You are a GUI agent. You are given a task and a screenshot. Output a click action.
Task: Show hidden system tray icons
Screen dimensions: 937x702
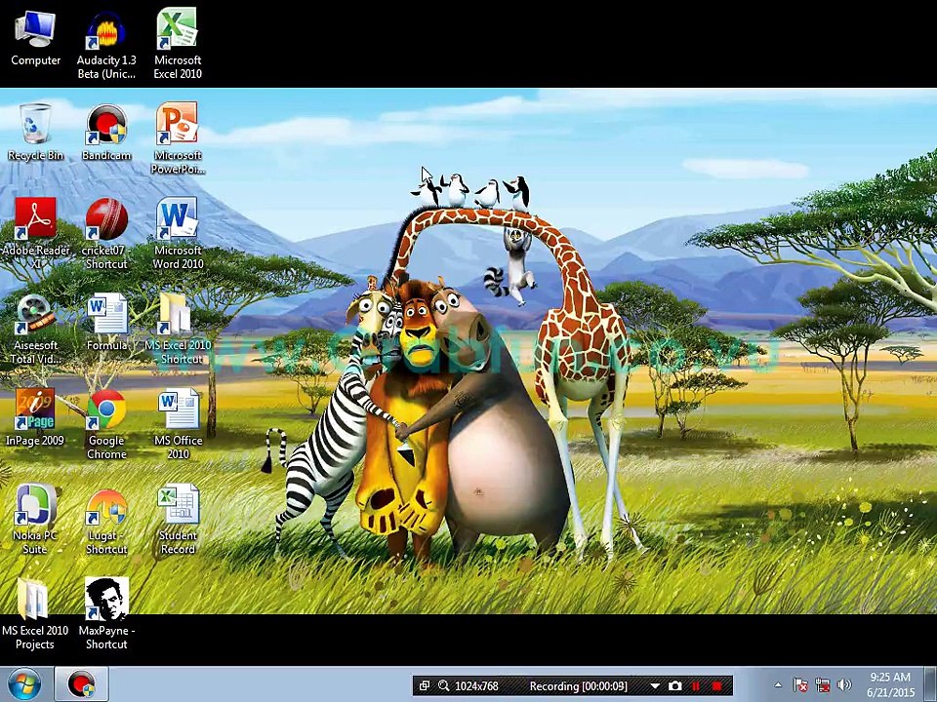coord(778,684)
